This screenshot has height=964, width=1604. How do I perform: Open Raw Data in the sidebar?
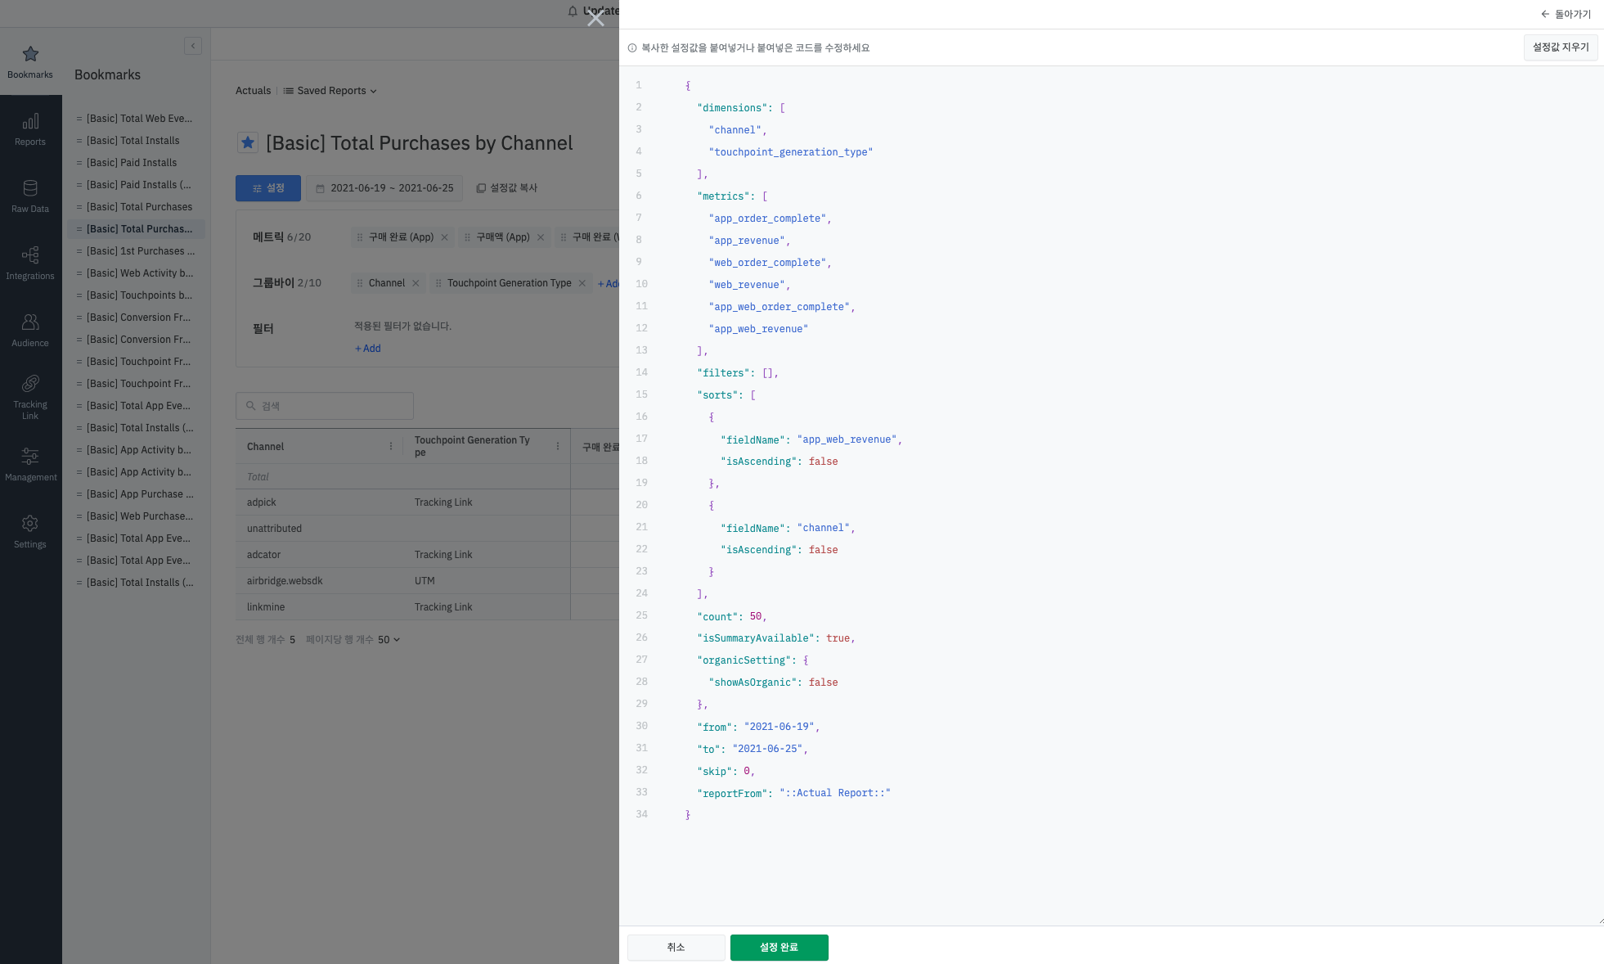(x=30, y=196)
